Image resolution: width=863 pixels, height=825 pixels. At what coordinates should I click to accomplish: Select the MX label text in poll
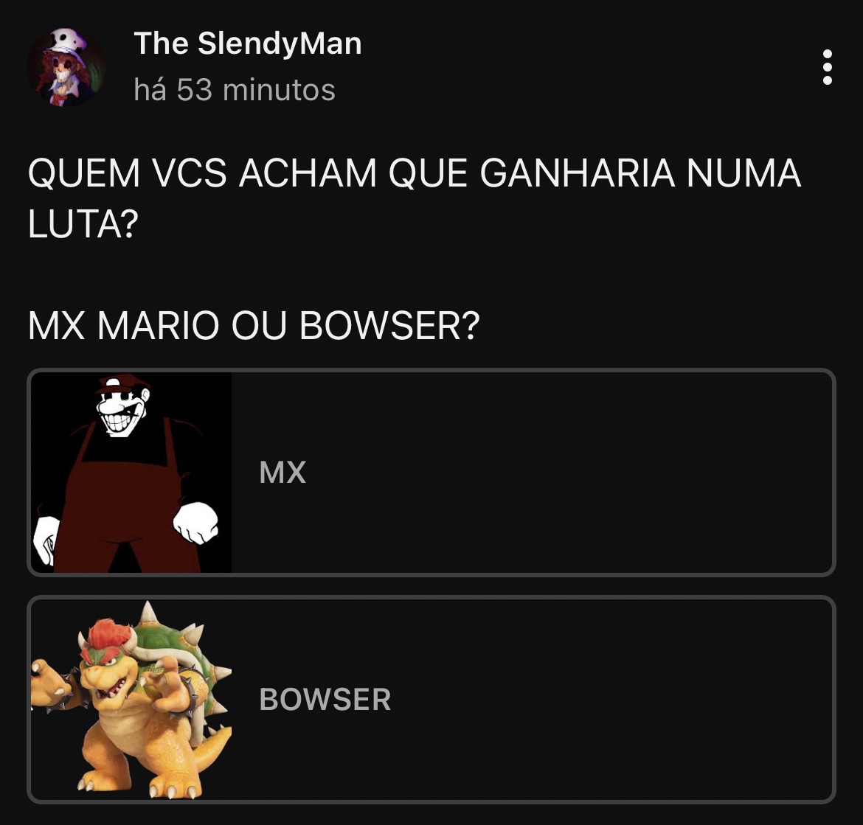[x=283, y=473]
